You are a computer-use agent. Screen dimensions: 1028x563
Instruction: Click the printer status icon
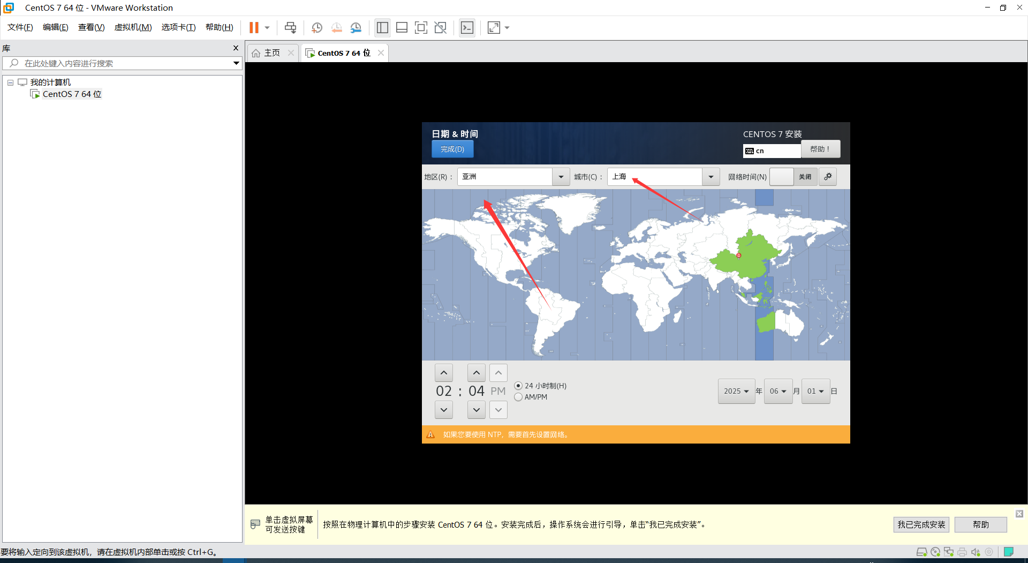pos(962,552)
